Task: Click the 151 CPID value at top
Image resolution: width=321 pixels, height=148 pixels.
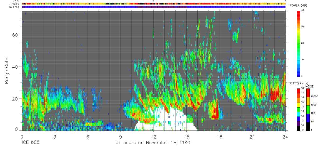Action: [154, 1]
